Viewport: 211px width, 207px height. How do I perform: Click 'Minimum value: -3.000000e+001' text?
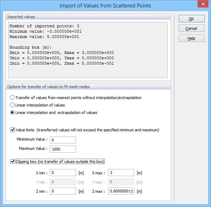coord(45,31)
